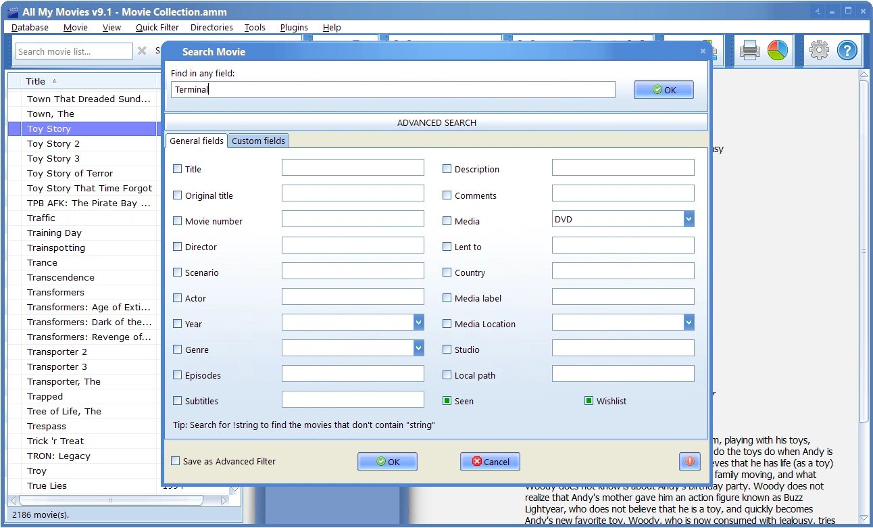Switch to the Custom fields tab
The width and height of the screenshot is (873, 528).
pos(259,141)
